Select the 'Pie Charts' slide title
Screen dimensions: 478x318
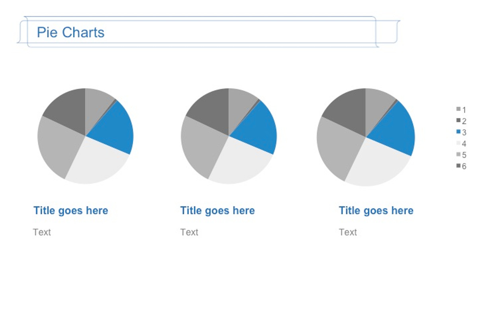[71, 32]
